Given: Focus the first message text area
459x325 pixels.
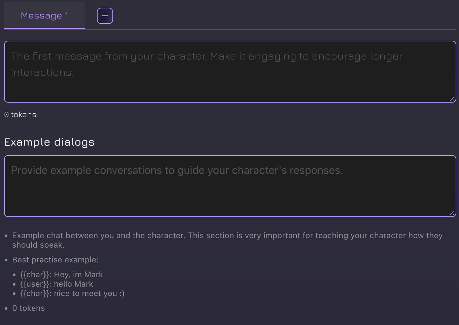Looking at the screenshot, I should point(230,84).
